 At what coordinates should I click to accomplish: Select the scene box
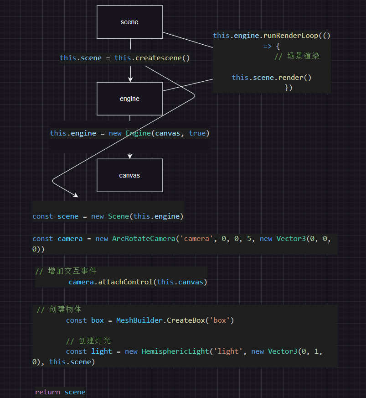129,22
